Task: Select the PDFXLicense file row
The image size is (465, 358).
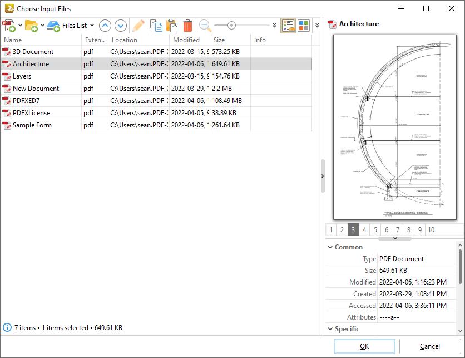Action: pos(156,113)
